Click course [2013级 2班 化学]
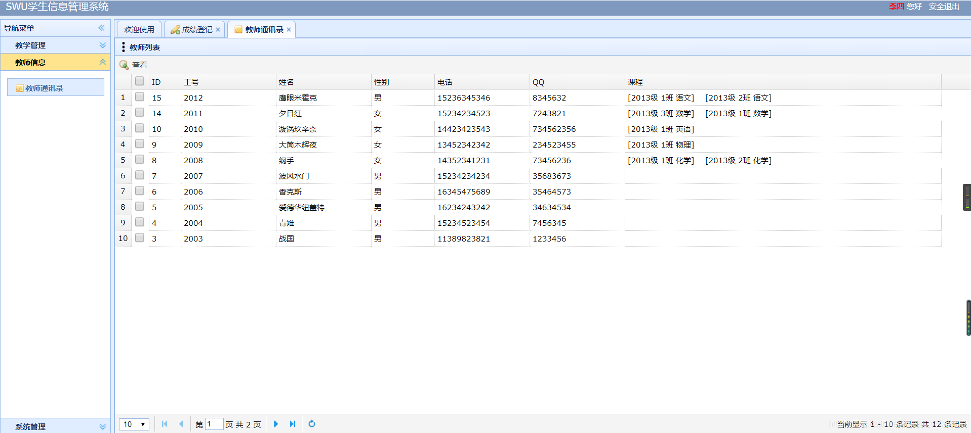 pos(739,161)
